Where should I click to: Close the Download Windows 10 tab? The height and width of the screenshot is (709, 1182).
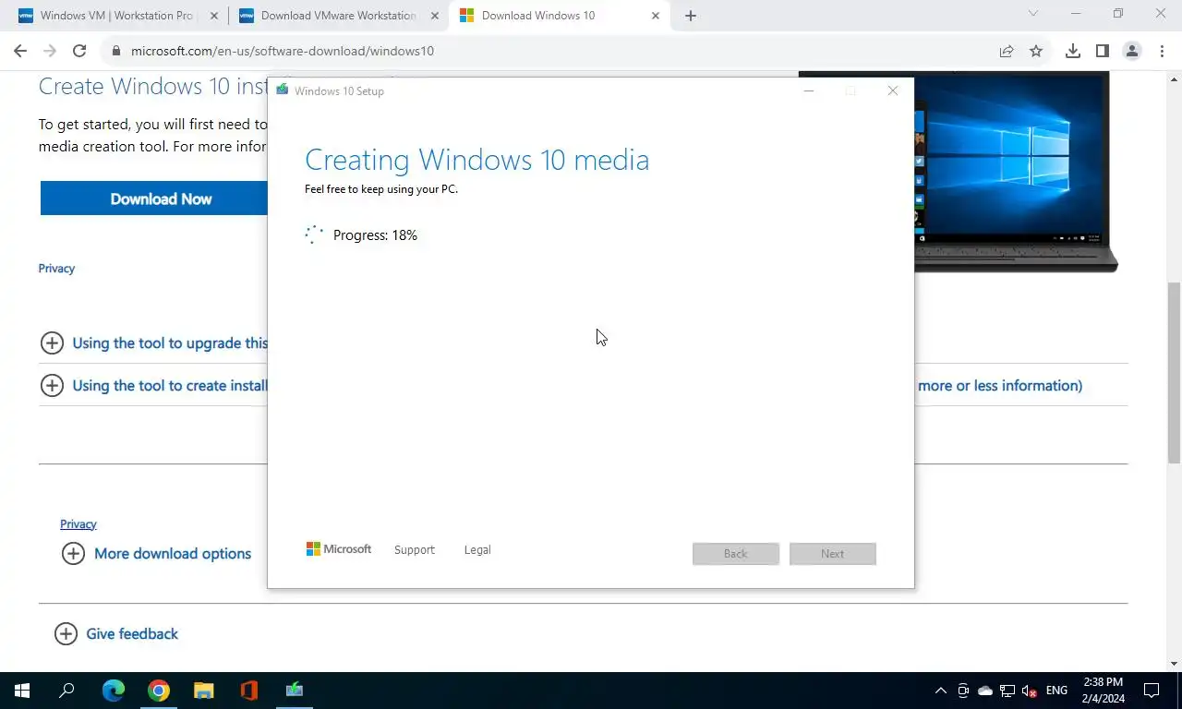coord(656,16)
